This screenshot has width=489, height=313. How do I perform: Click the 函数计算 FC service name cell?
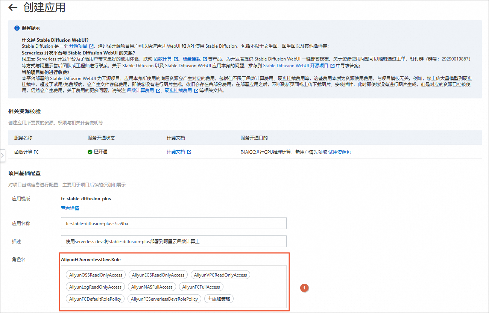click(x=26, y=152)
